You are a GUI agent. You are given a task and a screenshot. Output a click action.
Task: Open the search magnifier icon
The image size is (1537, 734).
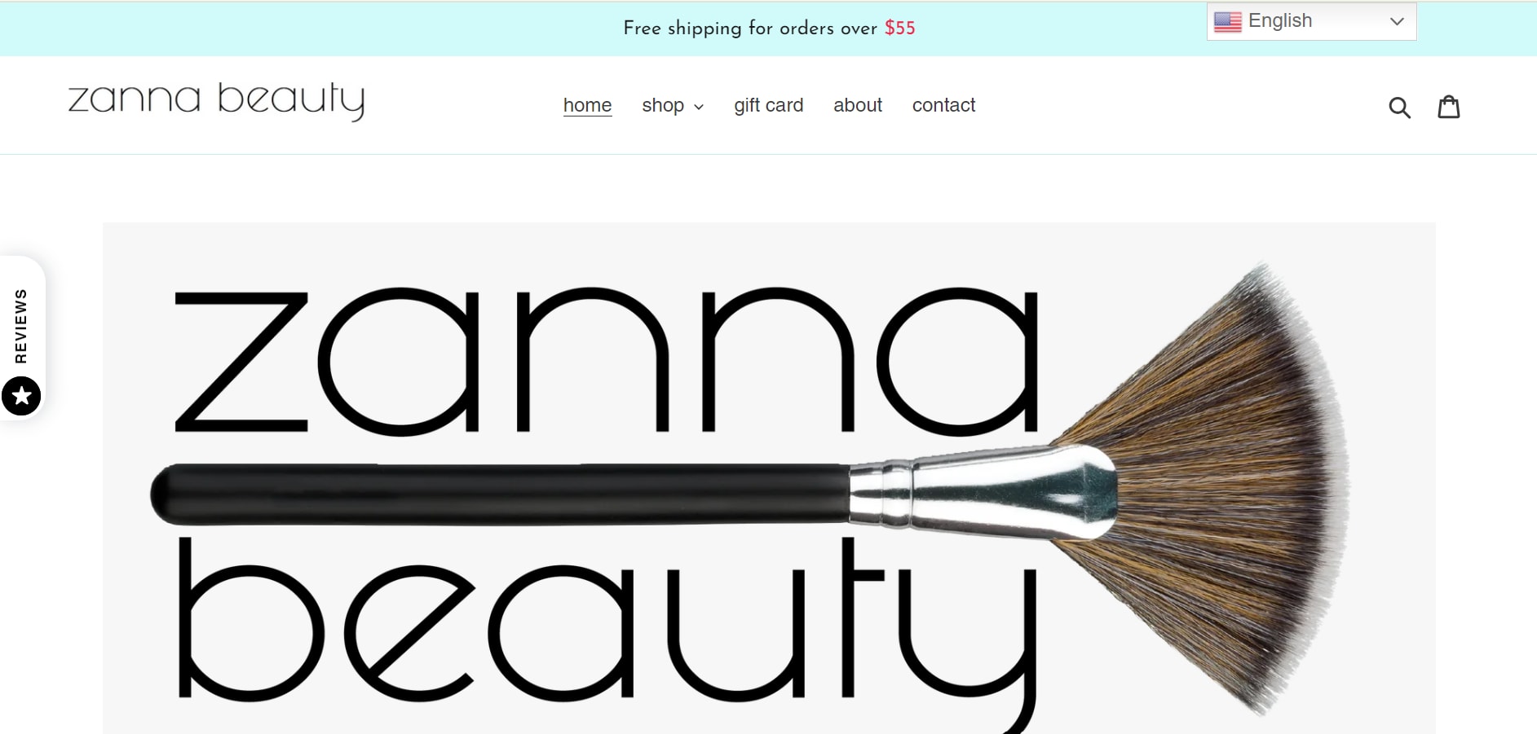pyautogui.click(x=1399, y=107)
